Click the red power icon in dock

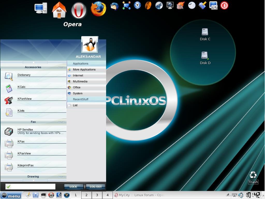coord(224,5)
